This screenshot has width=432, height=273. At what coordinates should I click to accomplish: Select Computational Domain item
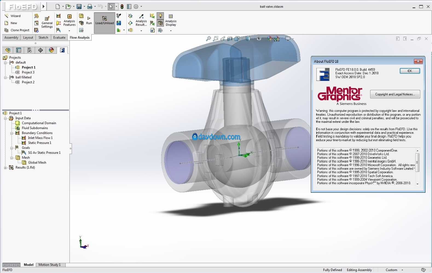tap(39, 123)
